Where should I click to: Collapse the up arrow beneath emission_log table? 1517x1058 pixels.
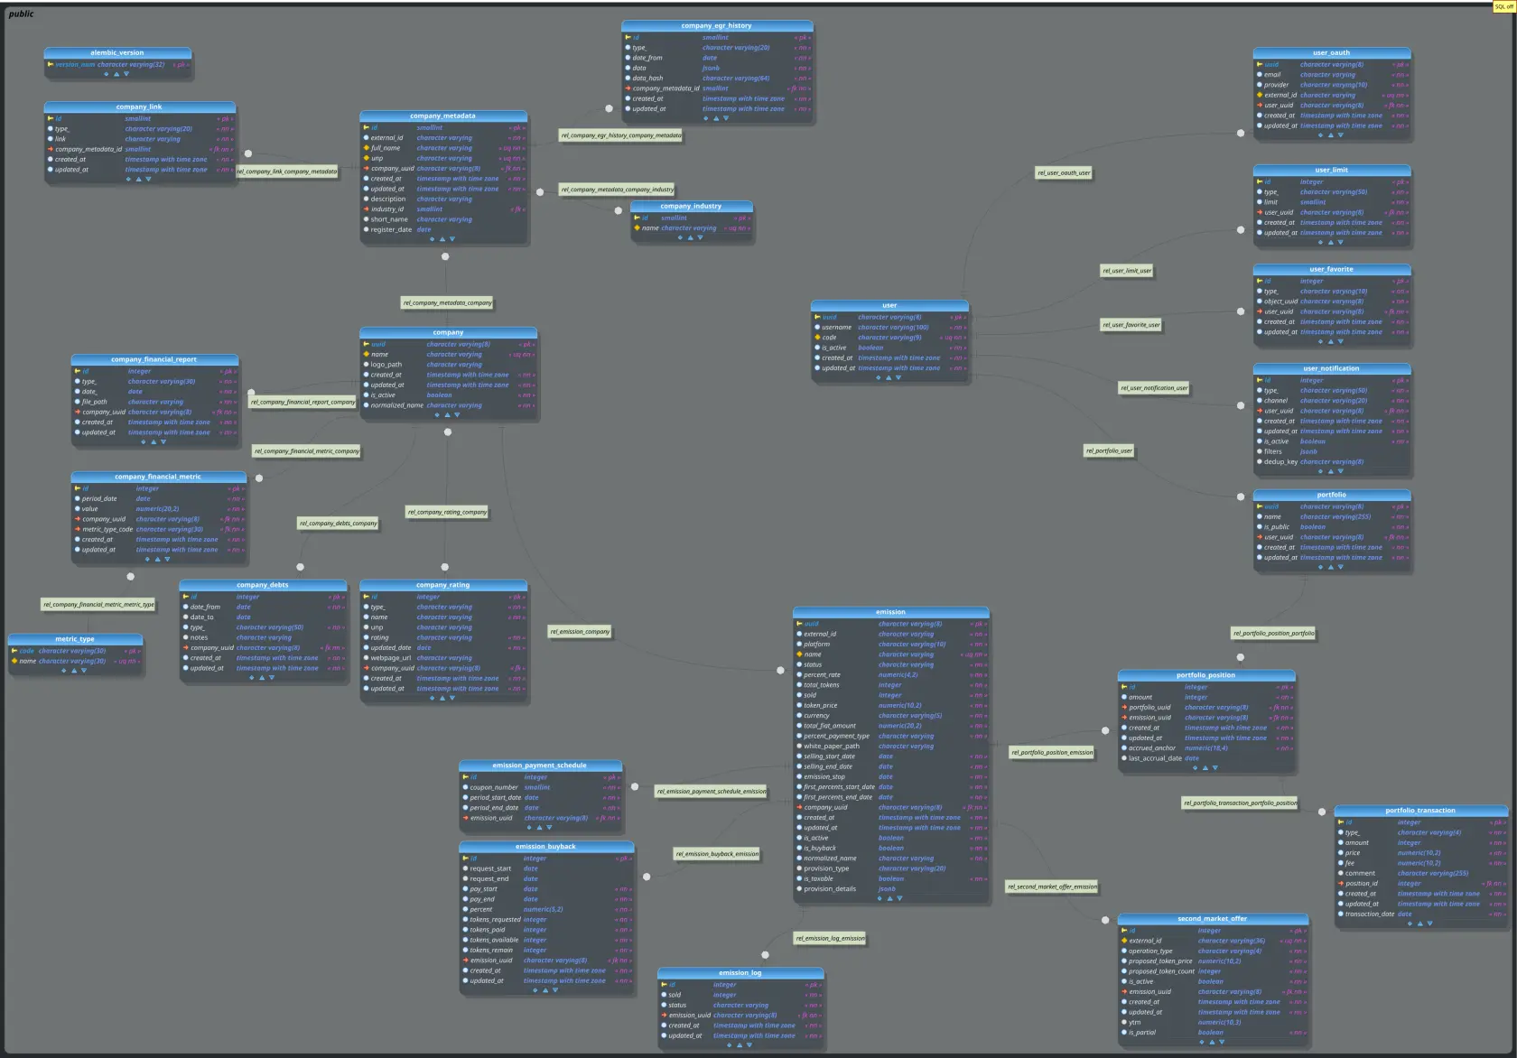[x=740, y=1044]
